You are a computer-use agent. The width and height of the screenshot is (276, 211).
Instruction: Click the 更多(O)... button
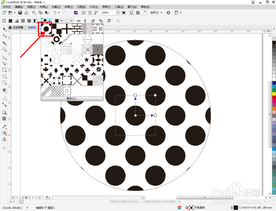click(72, 98)
